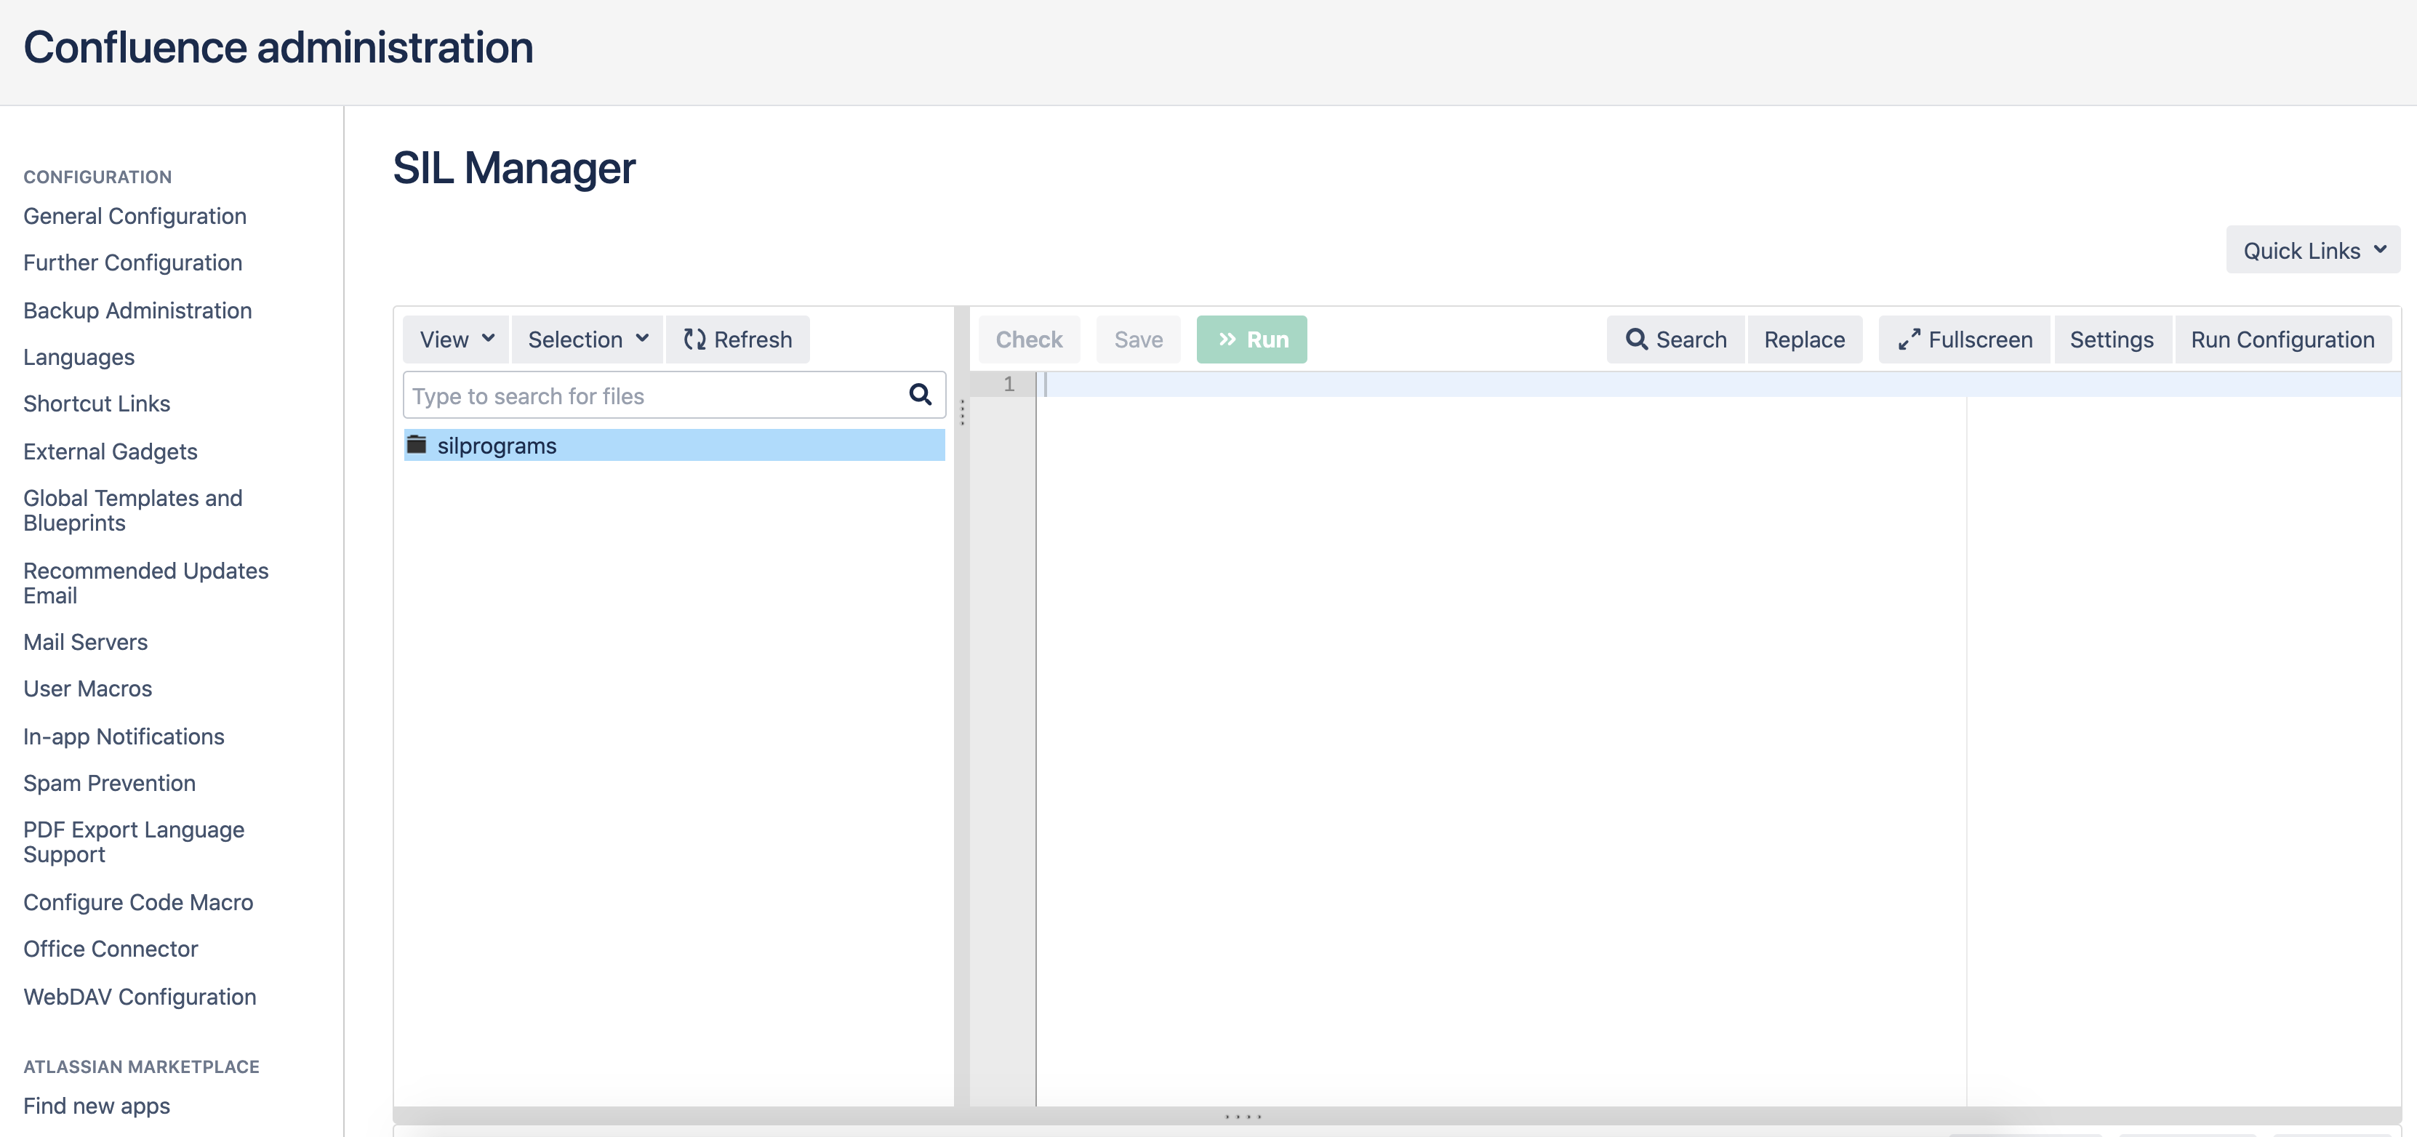Click the Save button
The width and height of the screenshot is (2417, 1137).
(1138, 340)
